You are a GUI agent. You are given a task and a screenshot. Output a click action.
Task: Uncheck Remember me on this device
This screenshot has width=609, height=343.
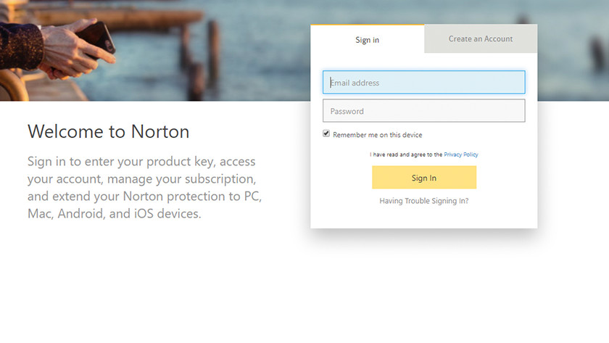[x=326, y=134]
